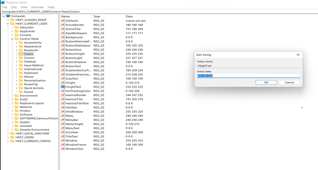
Task: Click GradientActiveTitle data 185 209 234
Action: [x=134, y=70]
